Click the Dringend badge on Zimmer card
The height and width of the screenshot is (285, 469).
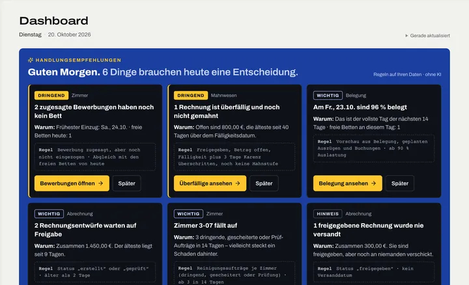[51, 95]
